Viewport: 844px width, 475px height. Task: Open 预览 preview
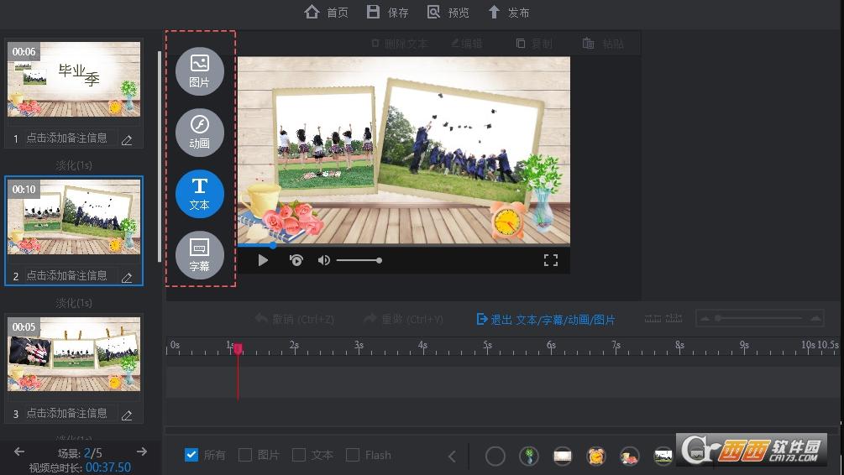pos(448,12)
